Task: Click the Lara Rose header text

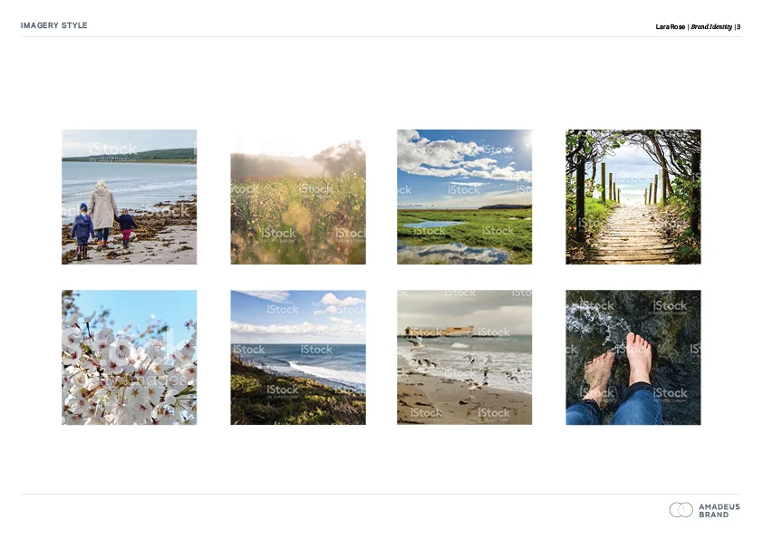Action: (x=670, y=27)
